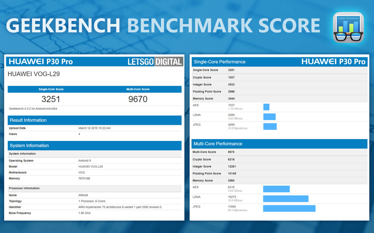Select the multi-core JPEG score 11995
The width and height of the screenshot is (374, 233).
232,207
